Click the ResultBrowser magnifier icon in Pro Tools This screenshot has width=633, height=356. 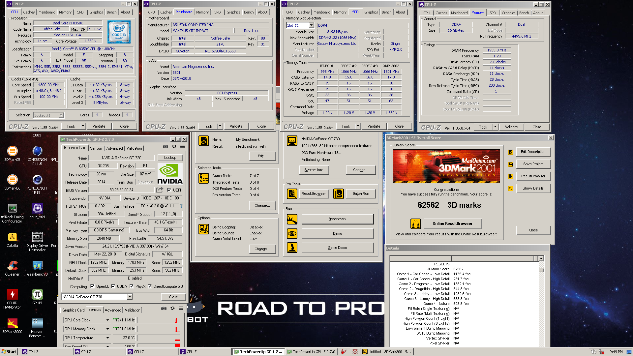click(292, 194)
